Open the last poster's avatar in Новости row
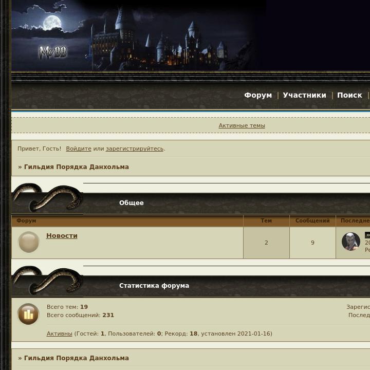This screenshot has width=370, height=370. coord(350,242)
